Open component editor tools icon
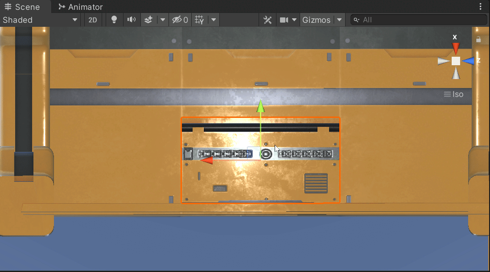This screenshot has height=272, width=490. [x=268, y=20]
